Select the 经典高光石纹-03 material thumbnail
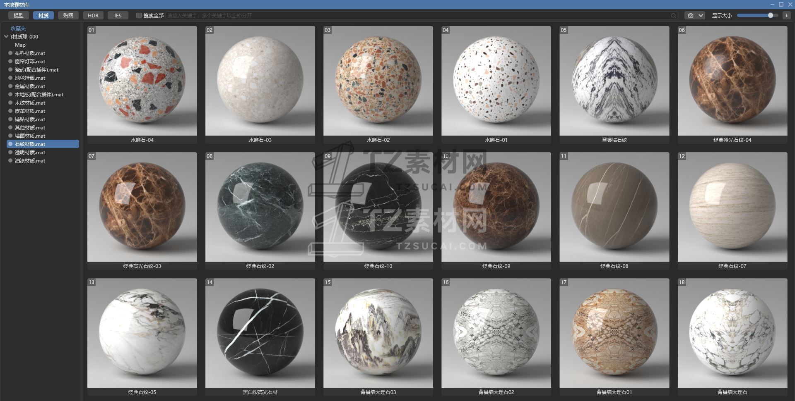This screenshot has width=795, height=401. tap(142, 207)
